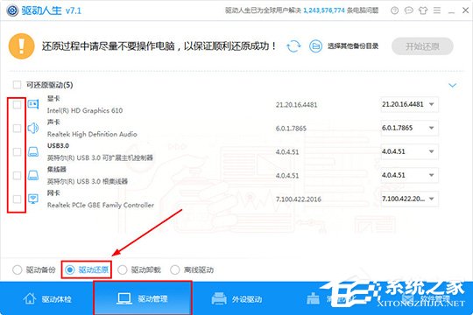473x315 pixels.
Task: Click the 驱动人生 logo icon
Action: [x=12, y=10]
